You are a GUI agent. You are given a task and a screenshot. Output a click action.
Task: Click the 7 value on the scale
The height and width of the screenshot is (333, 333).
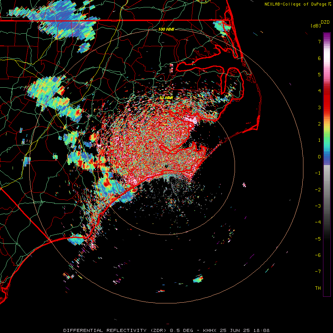pos(319,41)
